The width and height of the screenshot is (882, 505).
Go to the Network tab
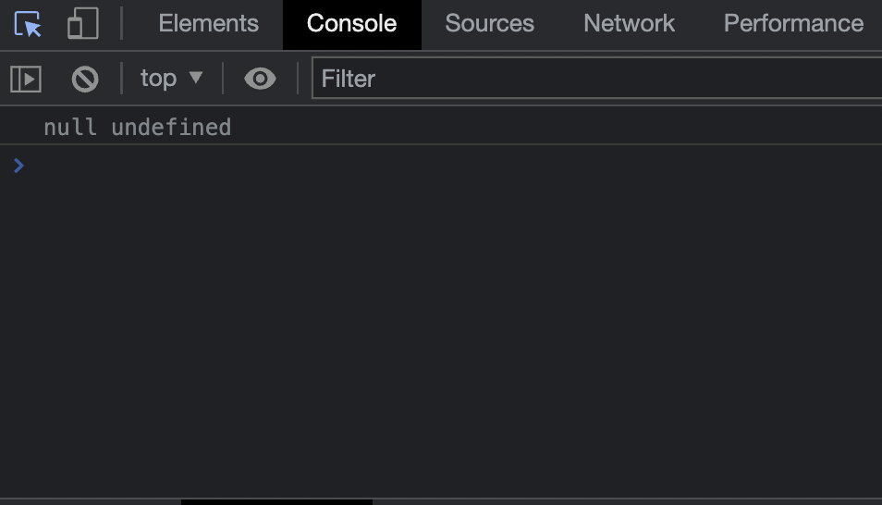coord(629,24)
